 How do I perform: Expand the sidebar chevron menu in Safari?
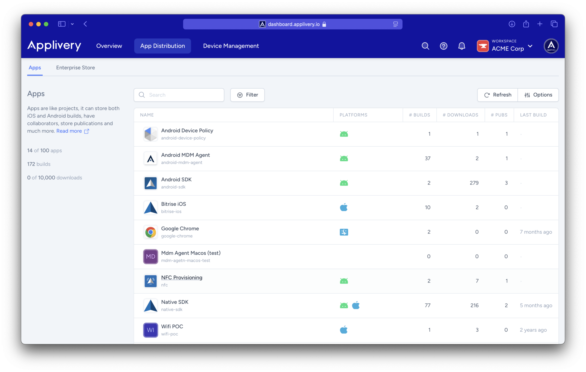click(x=72, y=24)
